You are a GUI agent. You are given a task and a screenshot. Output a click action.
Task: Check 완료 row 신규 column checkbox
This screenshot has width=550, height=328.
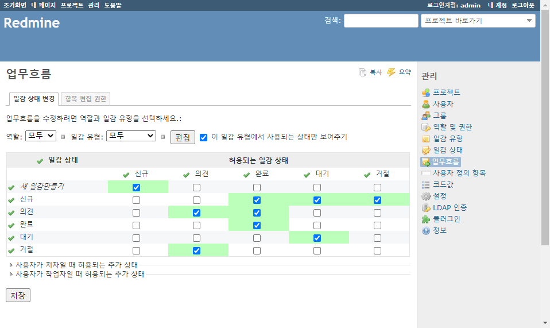(137, 226)
